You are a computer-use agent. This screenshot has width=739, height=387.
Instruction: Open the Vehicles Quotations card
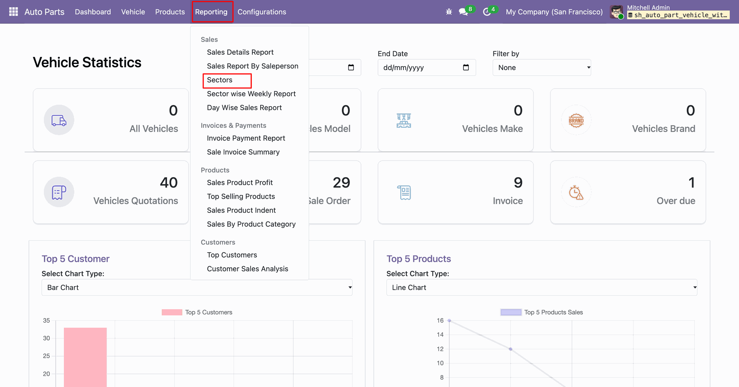click(x=111, y=192)
